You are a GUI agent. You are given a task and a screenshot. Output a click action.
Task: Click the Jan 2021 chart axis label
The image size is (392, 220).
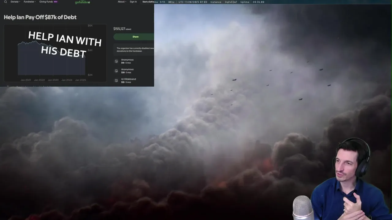pos(26,80)
